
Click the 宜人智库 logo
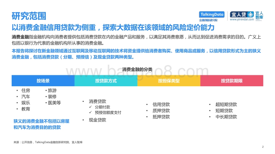259,15
